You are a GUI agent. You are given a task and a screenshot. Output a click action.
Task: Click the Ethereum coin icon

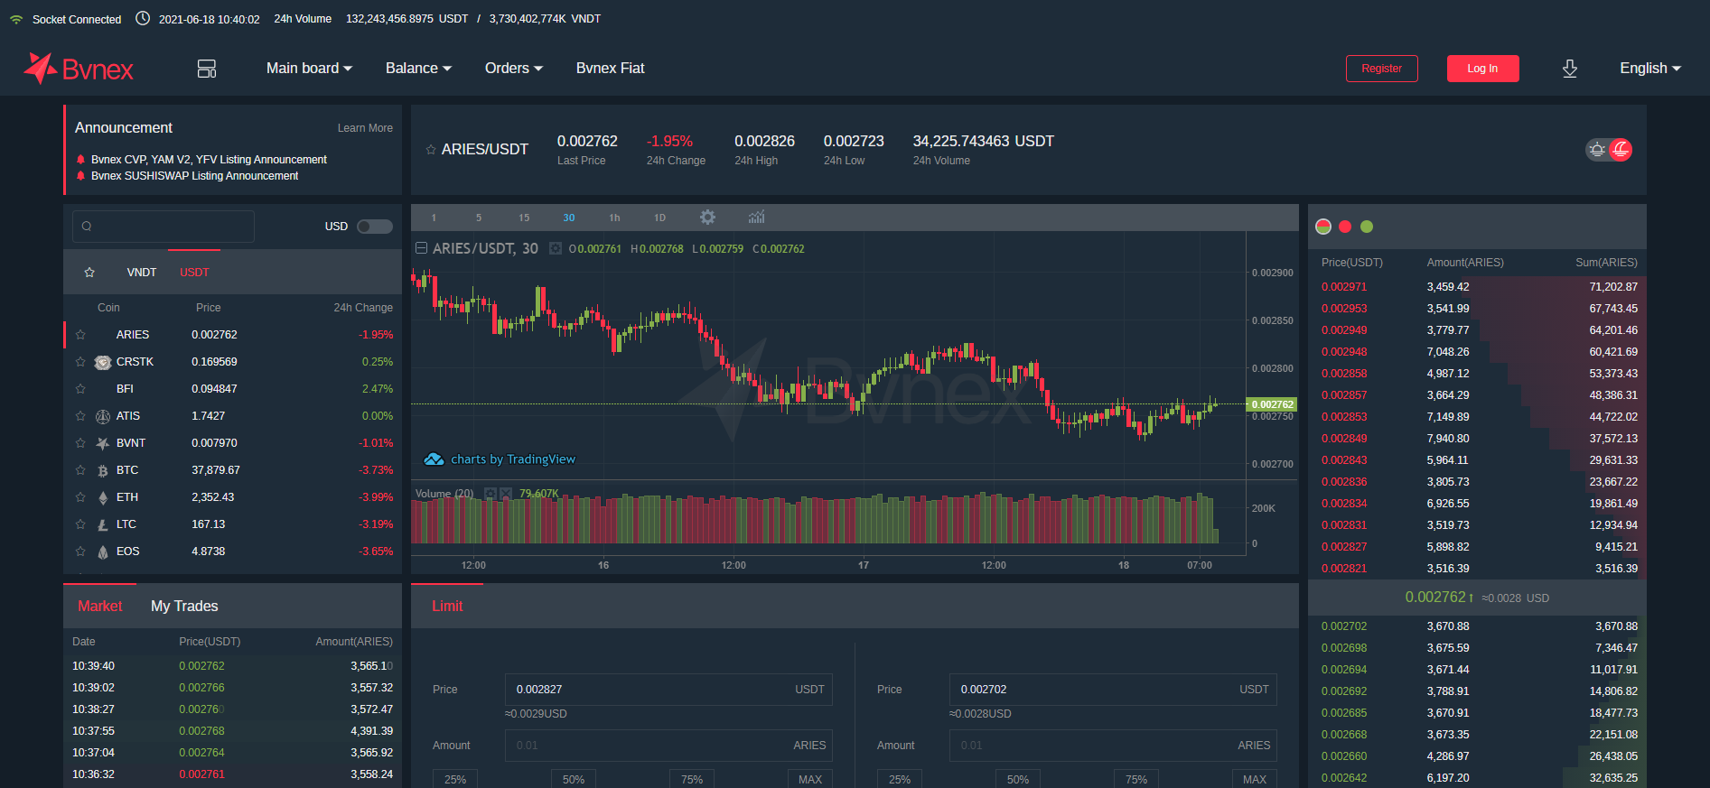tap(103, 497)
